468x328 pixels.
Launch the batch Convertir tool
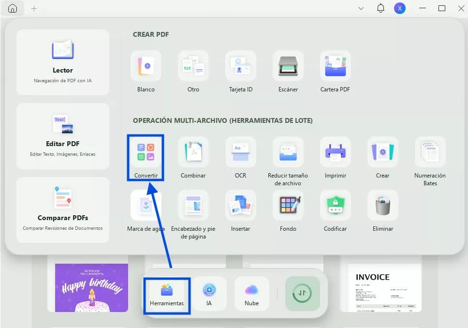[146, 158]
